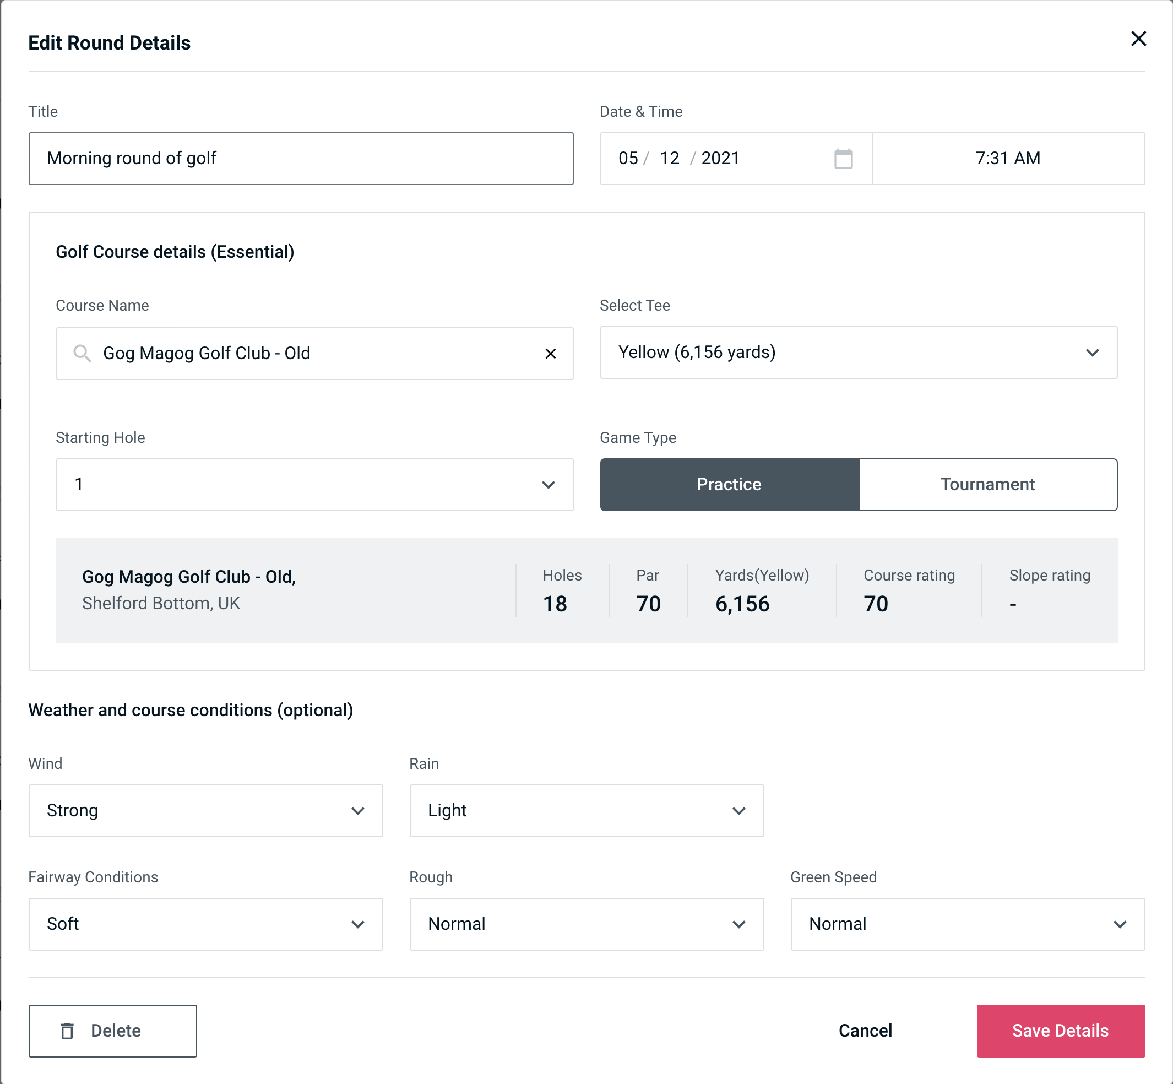Click the search icon in Course Name field

tap(82, 353)
